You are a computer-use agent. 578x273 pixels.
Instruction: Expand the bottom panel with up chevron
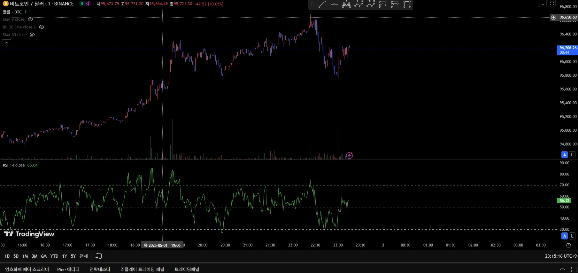point(562,269)
